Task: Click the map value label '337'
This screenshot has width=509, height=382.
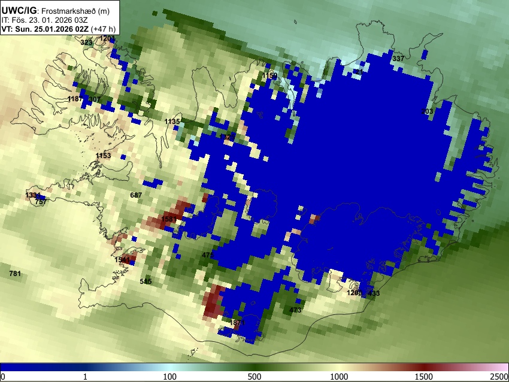Action: (x=398, y=59)
